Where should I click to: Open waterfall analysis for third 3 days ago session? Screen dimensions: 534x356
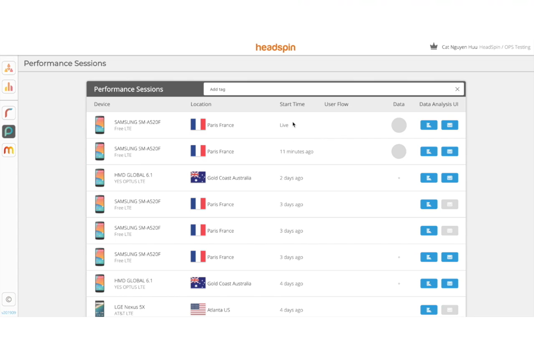(429, 257)
